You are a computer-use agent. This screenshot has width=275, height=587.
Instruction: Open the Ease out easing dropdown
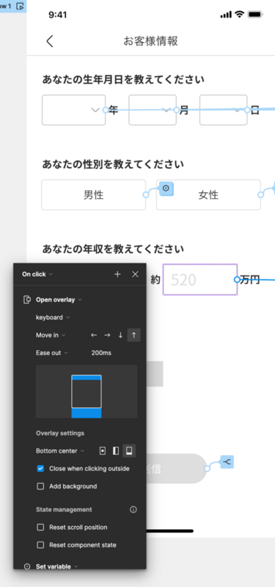click(52, 353)
